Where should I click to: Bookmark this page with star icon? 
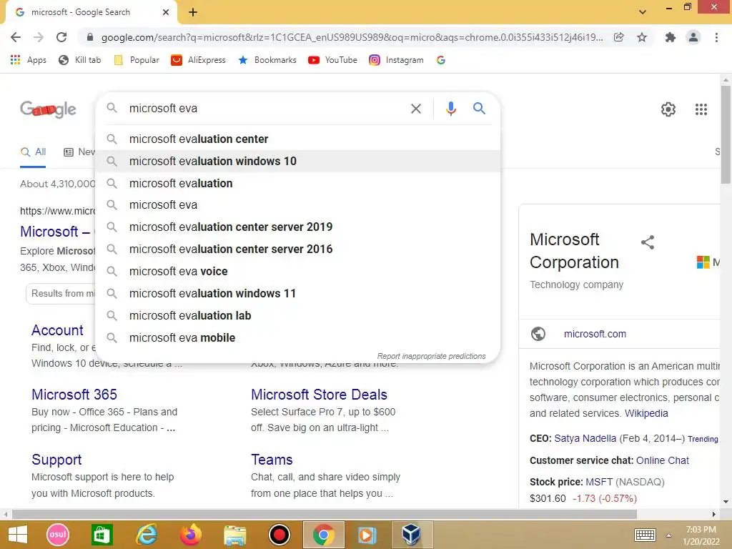coord(642,37)
